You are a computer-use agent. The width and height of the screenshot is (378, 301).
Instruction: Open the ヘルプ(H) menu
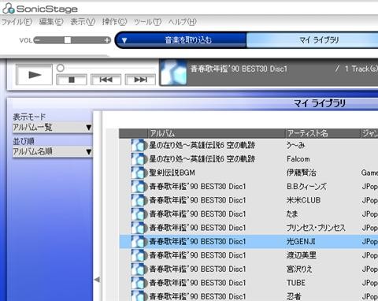tap(183, 22)
